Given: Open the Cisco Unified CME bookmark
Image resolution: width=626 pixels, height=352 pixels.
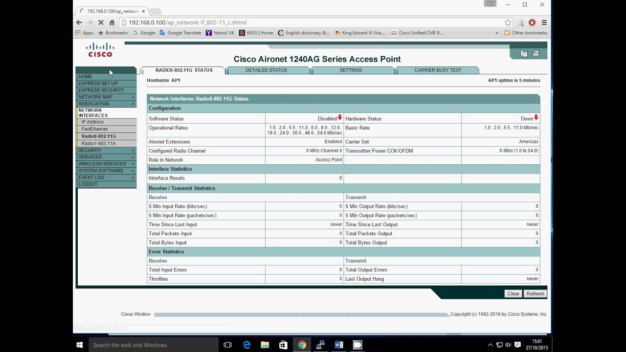Looking at the screenshot, I should point(417,33).
